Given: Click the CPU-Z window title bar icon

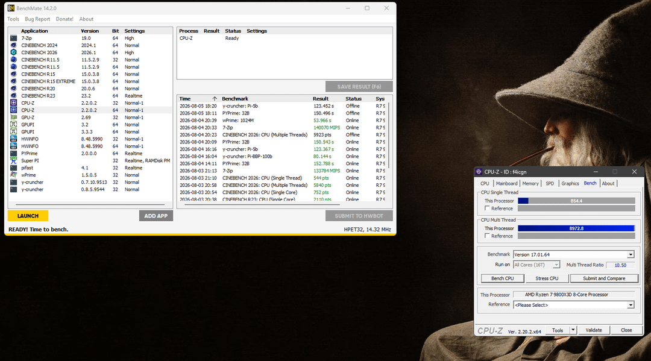Looking at the screenshot, I should coord(479,172).
